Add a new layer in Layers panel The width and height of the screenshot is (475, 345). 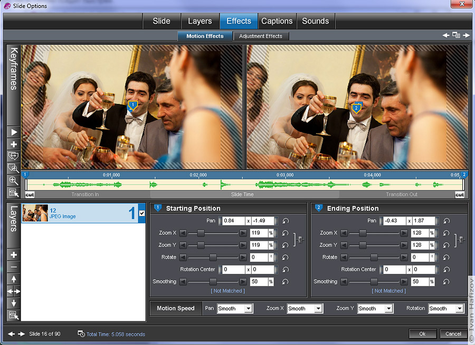pos(14,255)
